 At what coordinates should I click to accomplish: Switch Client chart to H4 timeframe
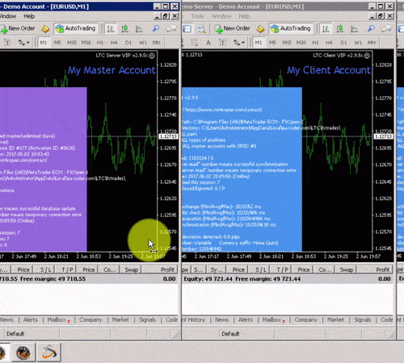click(x=330, y=43)
